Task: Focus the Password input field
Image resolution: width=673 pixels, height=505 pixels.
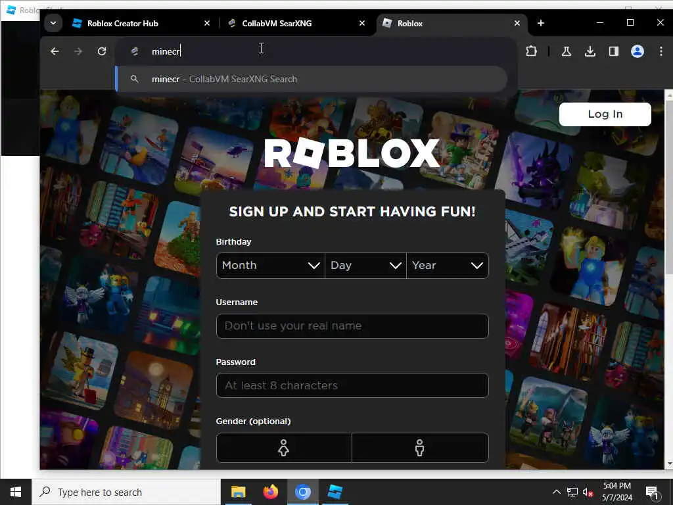Action: click(x=352, y=385)
